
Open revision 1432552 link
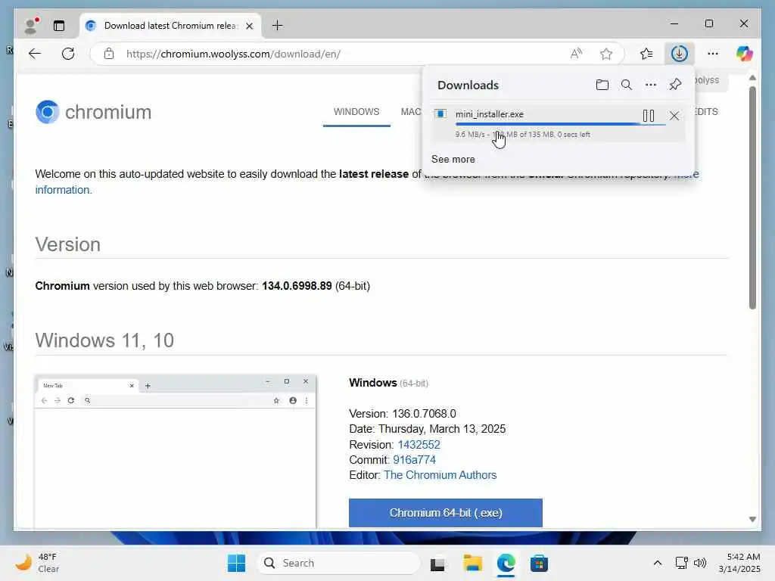tap(419, 445)
